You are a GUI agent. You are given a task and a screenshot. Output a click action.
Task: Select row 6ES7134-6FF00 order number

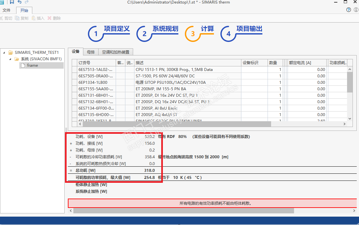pyautogui.click(x=96, y=108)
